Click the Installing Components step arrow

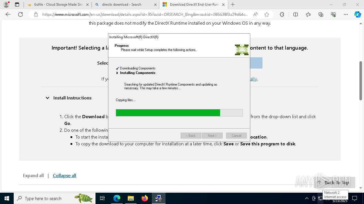[117, 73]
